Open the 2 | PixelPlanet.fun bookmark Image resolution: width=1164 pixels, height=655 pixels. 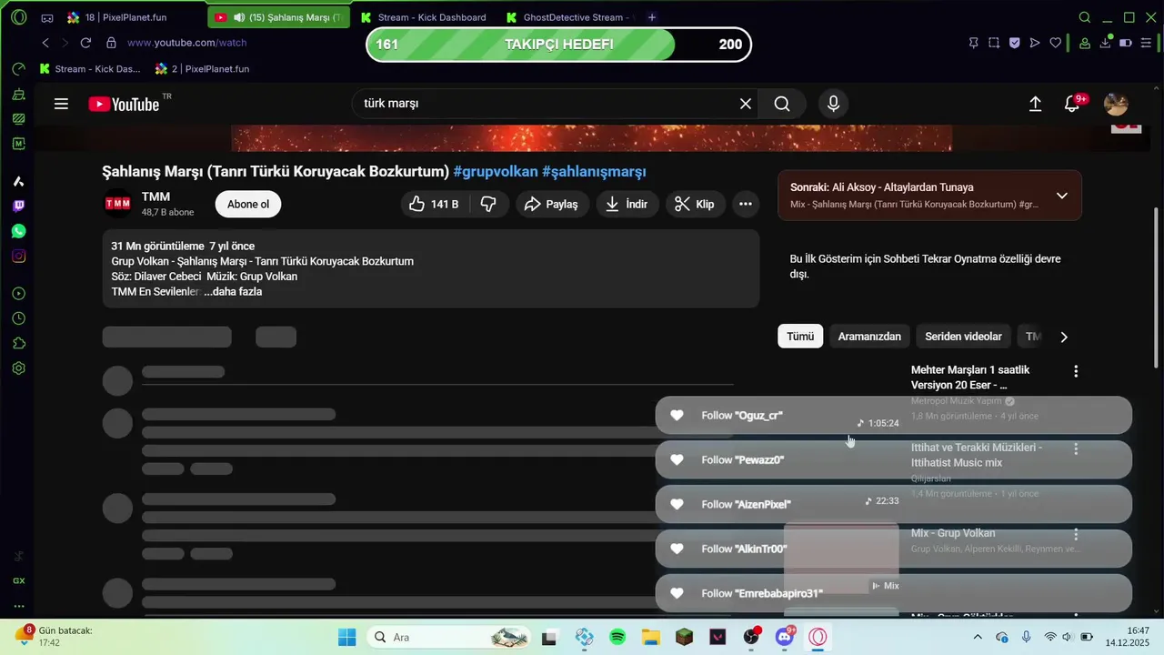(x=202, y=68)
